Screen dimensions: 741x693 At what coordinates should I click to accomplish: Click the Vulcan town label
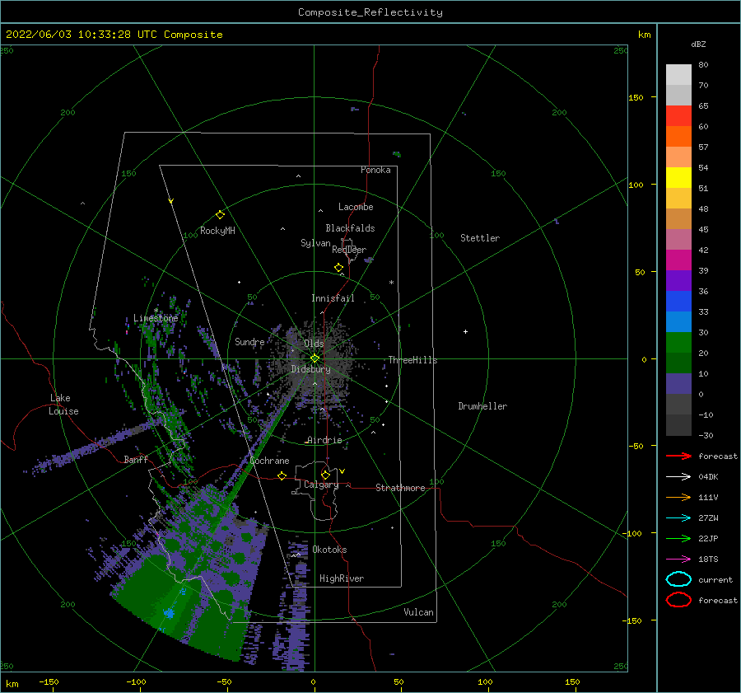pos(418,612)
